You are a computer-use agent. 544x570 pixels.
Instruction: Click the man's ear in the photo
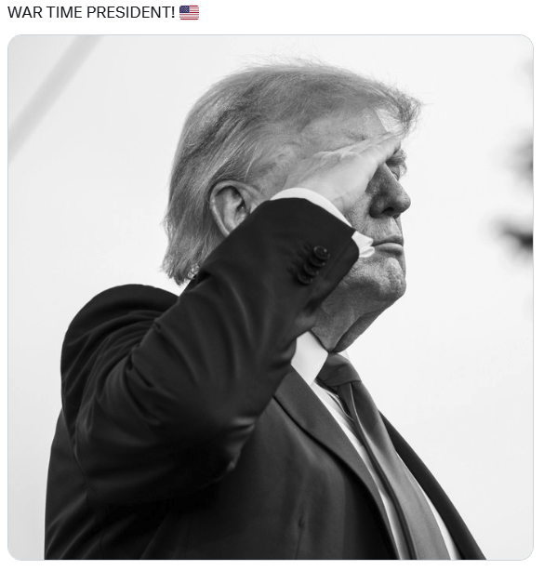click(x=231, y=207)
